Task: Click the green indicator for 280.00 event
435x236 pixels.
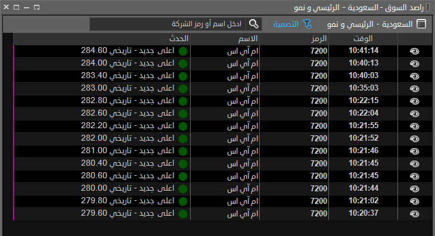Action: (x=183, y=189)
